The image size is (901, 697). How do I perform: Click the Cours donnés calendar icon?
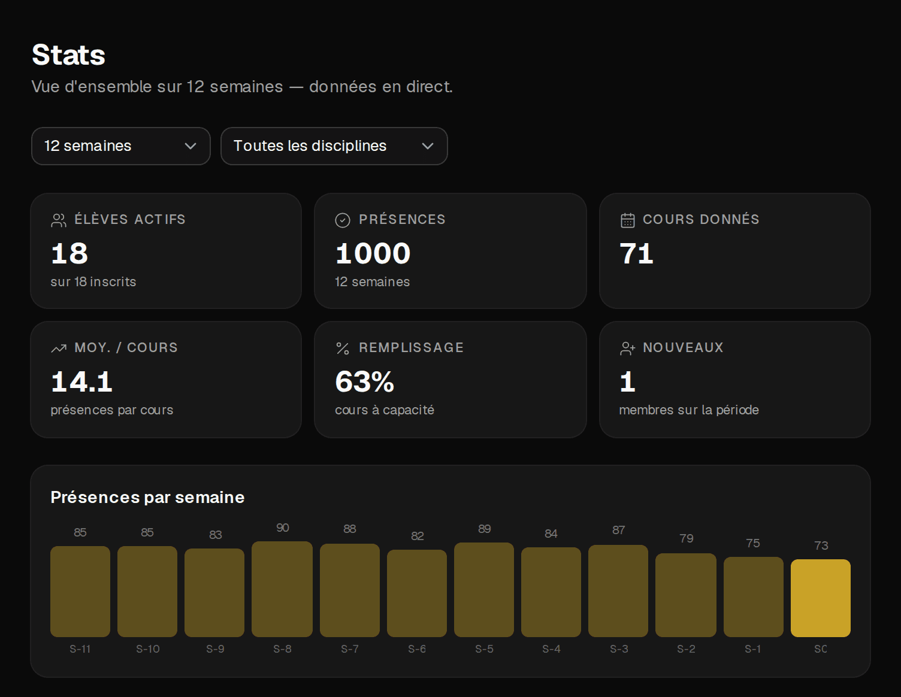coord(627,220)
